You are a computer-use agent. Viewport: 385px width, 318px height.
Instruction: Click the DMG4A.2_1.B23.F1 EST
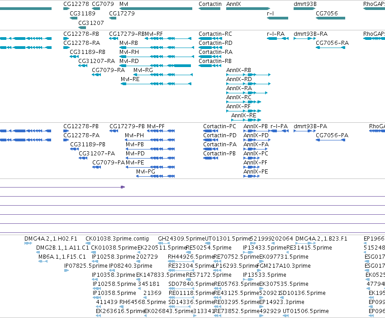click(x=305, y=243)
